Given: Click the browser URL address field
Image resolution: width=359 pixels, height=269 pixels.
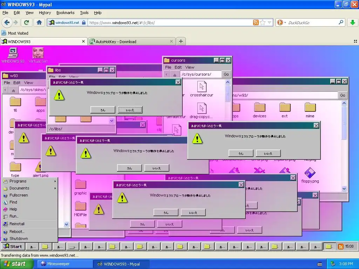Looking at the screenshot, I should (171, 22).
